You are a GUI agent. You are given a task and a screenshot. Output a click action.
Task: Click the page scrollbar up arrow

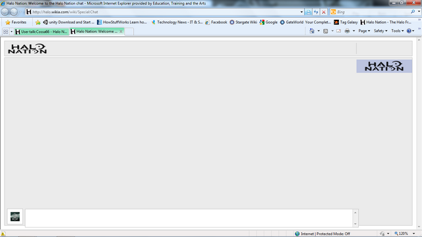(419, 39)
